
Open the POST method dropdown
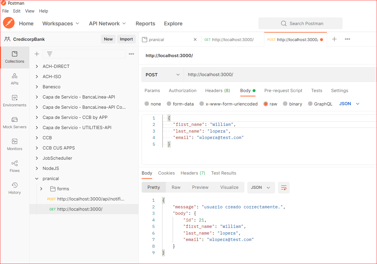pos(163,75)
